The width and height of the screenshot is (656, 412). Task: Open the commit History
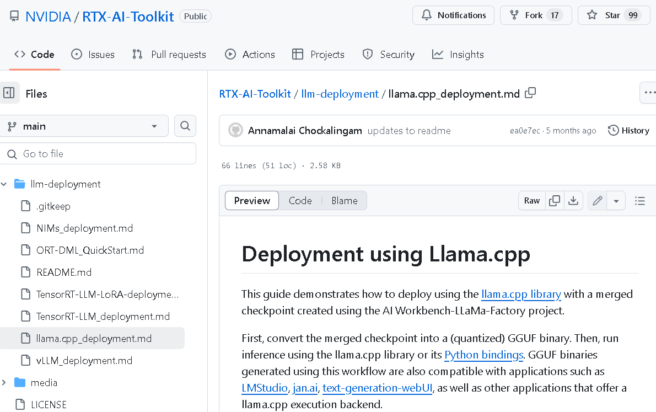click(x=628, y=131)
